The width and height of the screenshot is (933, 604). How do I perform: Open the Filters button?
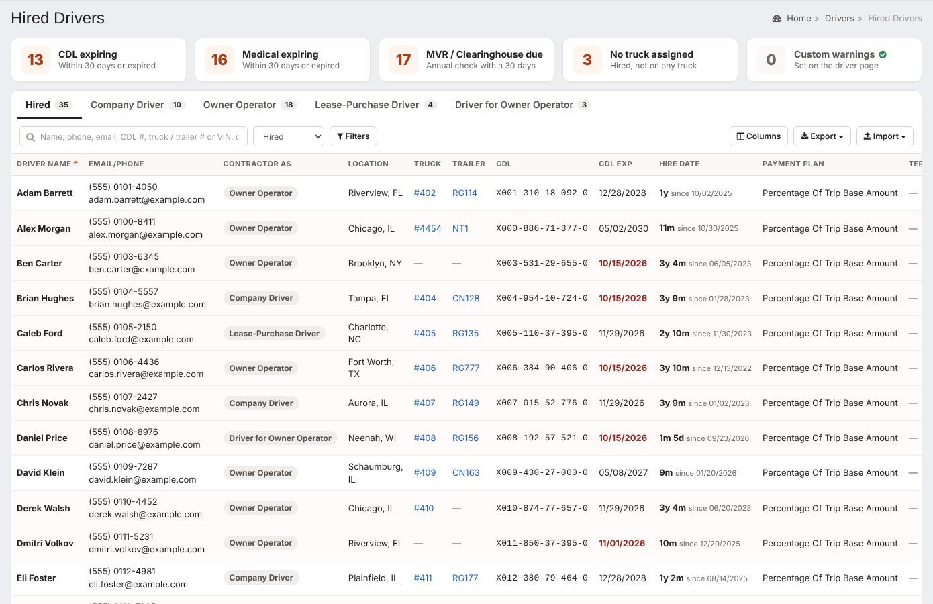coord(353,136)
